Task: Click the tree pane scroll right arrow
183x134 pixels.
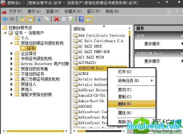Action: (67, 131)
